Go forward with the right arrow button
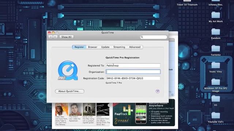The width and height of the screenshot is (234, 131). [x=55, y=37]
